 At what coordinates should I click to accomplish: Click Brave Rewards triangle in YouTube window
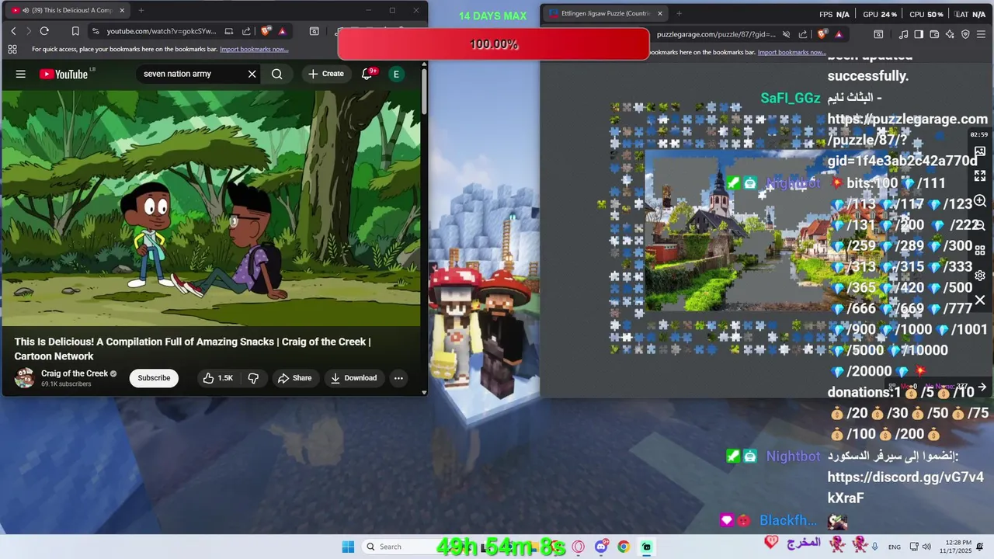(282, 31)
